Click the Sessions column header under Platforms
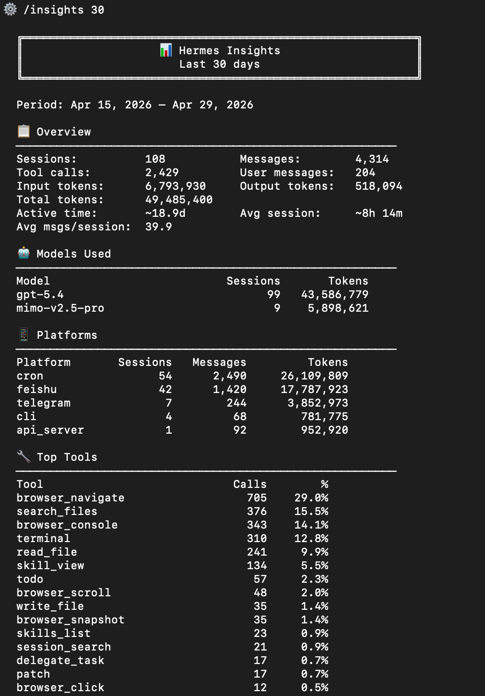 tap(145, 362)
